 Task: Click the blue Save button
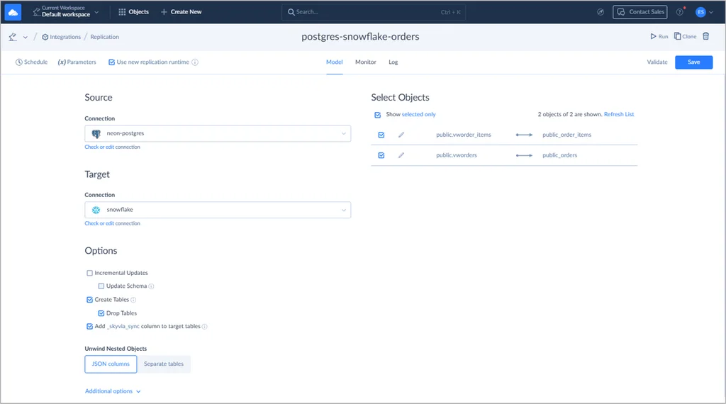tap(693, 62)
